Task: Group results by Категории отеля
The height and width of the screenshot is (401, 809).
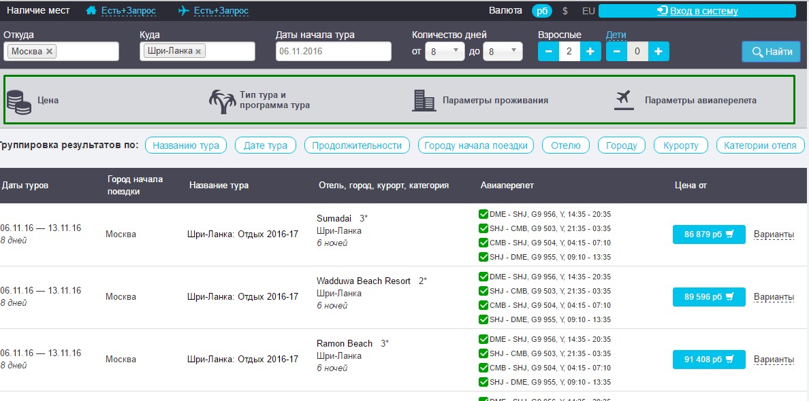Action: [x=760, y=145]
